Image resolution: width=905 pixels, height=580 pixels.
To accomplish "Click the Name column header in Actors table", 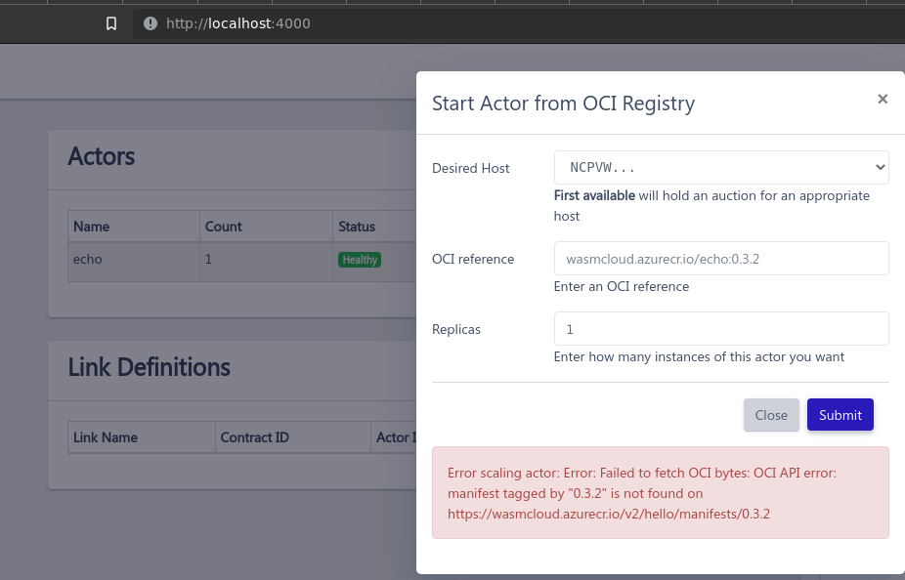I will 89,226.
